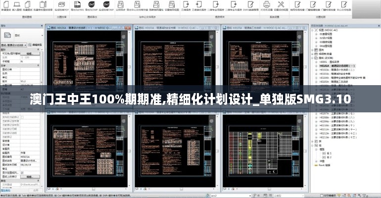The image size is (381, 198).
Task: Select sheet H0212A in project browser
Action: 338,133
